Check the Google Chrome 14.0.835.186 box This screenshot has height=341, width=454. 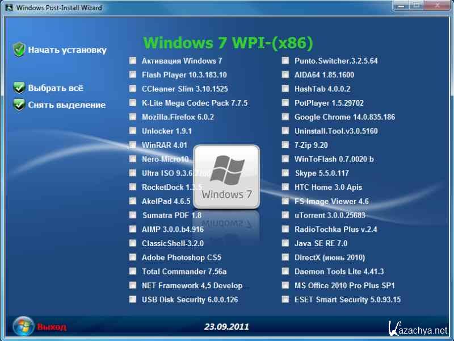(x=285, y=117)
